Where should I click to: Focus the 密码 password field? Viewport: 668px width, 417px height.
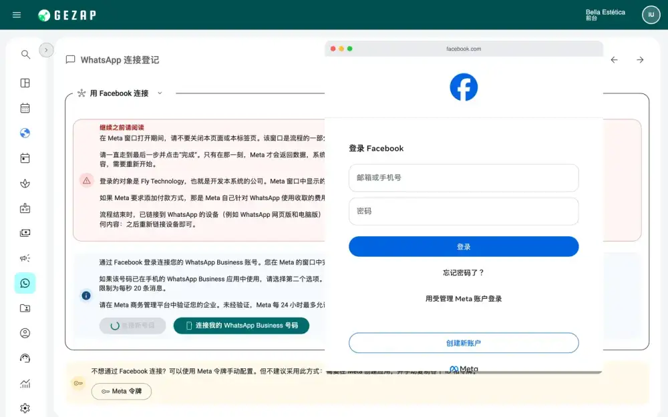click(x=464, y=212)
